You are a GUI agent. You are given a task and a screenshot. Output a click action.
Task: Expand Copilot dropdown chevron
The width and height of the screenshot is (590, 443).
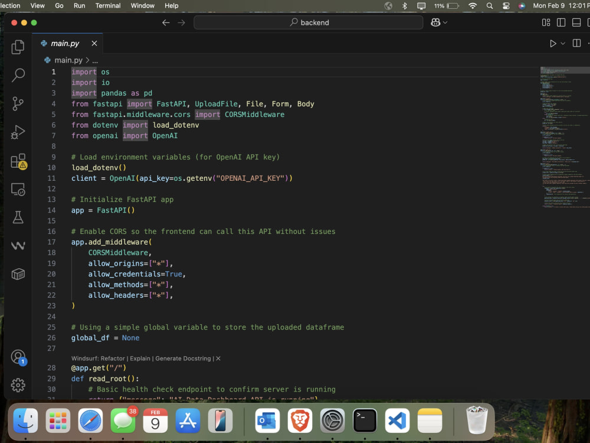tap(445, 22)
